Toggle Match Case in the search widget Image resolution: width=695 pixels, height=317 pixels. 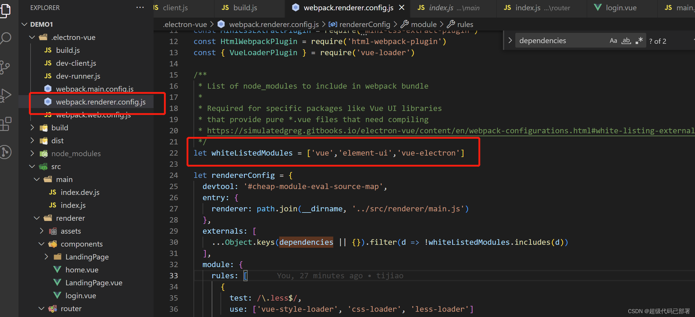613,40
